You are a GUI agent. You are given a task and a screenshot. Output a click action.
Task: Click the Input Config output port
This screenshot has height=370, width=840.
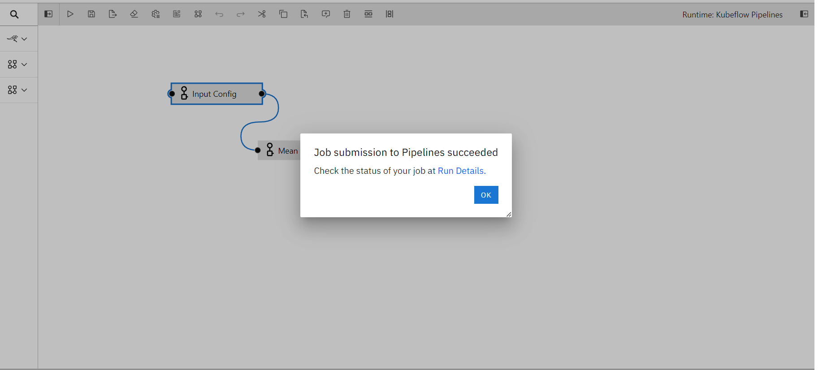coord(262,94)
